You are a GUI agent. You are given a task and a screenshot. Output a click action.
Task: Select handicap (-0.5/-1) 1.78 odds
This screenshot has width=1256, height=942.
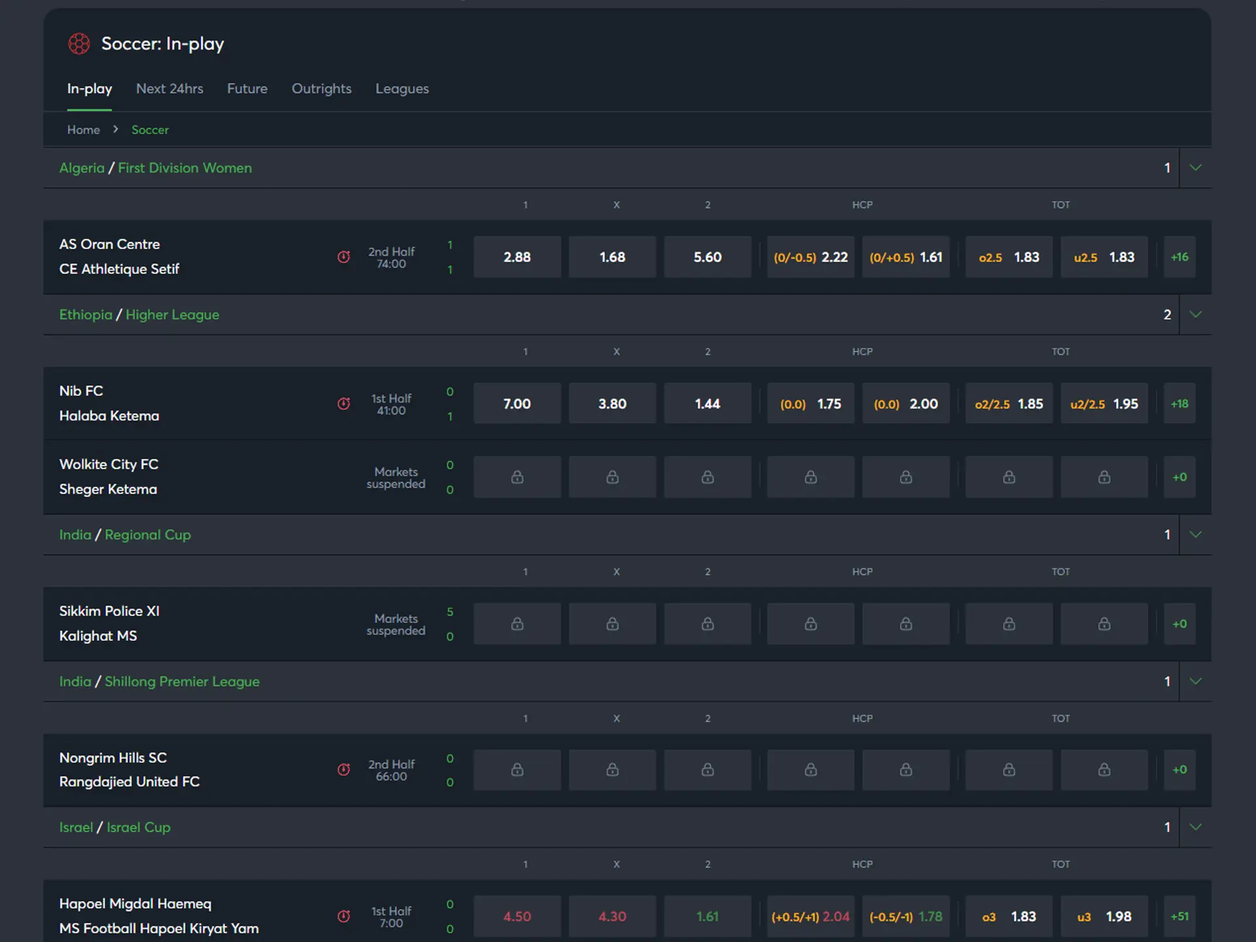pos(906,916)
